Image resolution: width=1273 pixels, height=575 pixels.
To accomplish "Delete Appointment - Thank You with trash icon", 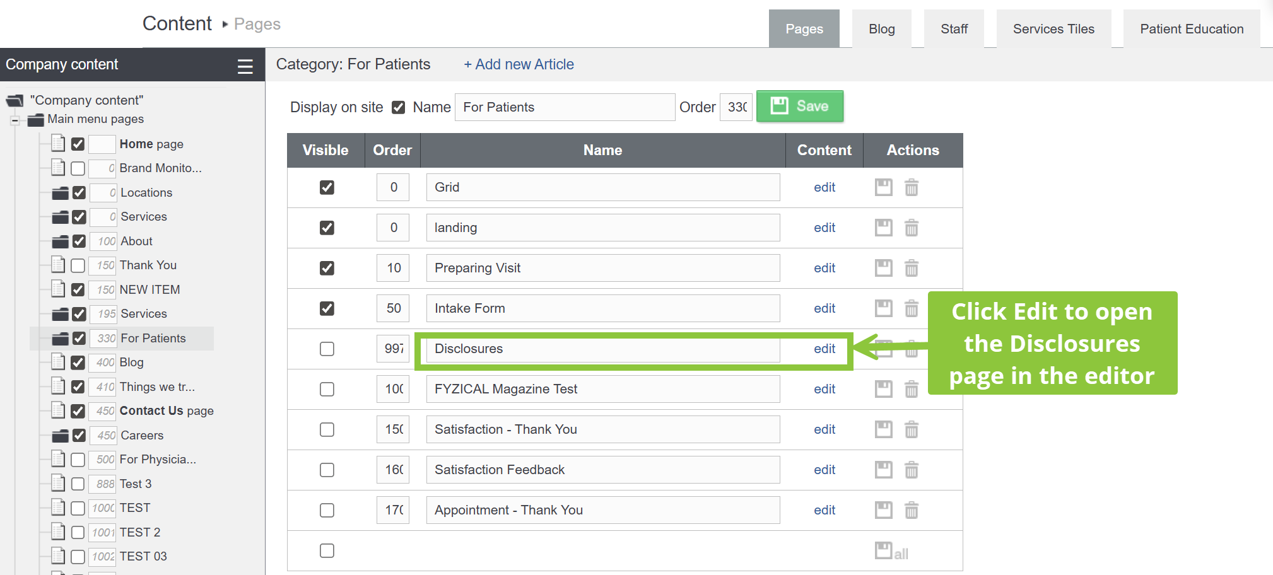I will coord(912,510).
